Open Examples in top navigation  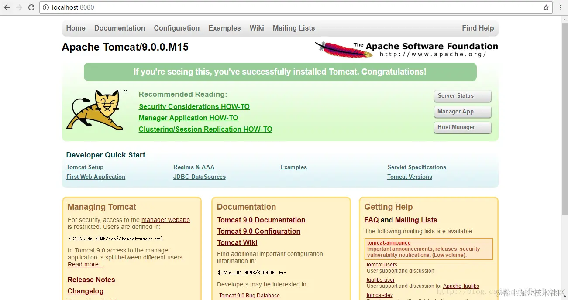[224, 28]
